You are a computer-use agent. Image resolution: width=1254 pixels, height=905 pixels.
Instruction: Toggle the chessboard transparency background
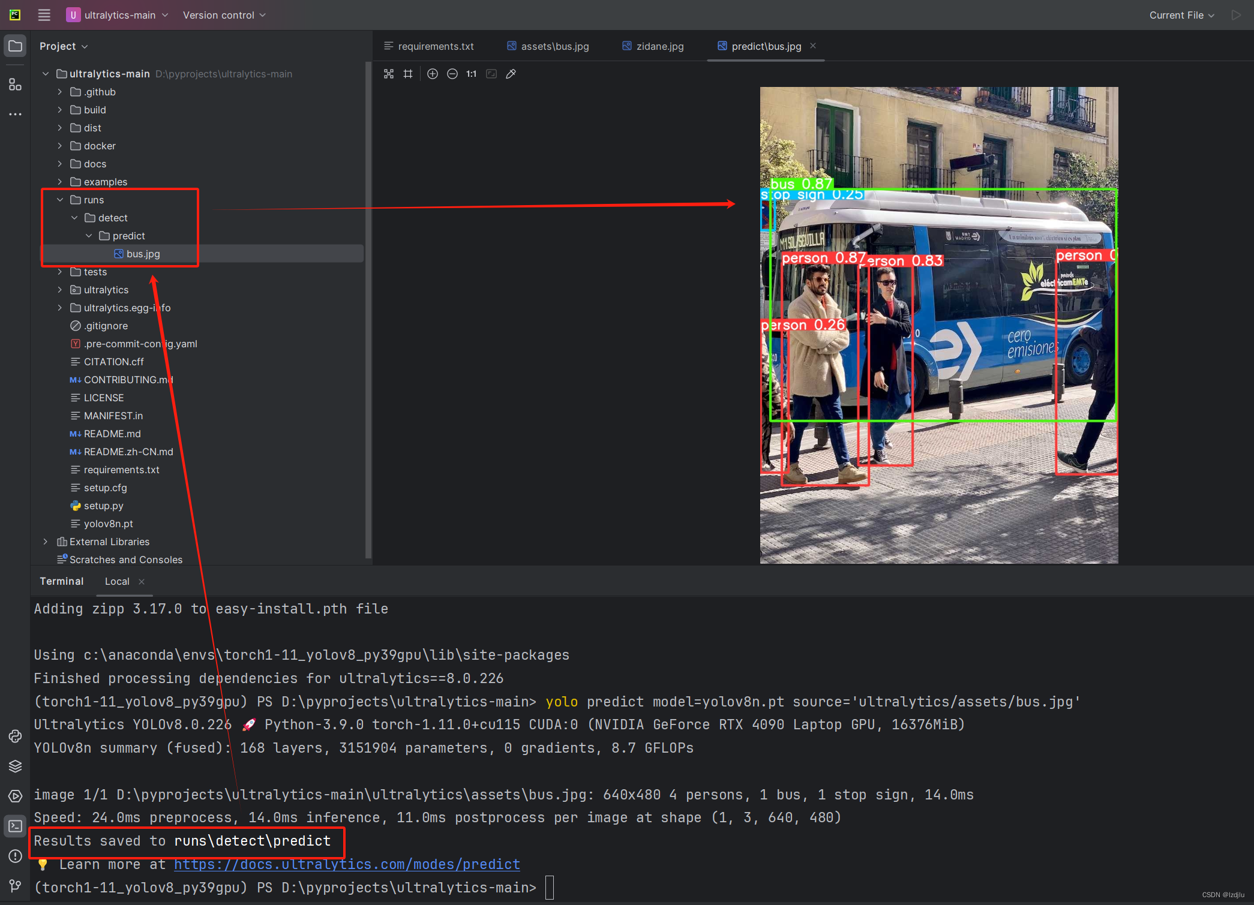(389, 74)
